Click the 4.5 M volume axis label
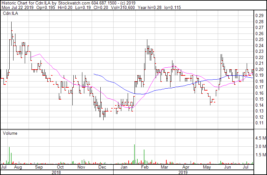This screenshot has height=175, width=267. click(x=260, y=138)
